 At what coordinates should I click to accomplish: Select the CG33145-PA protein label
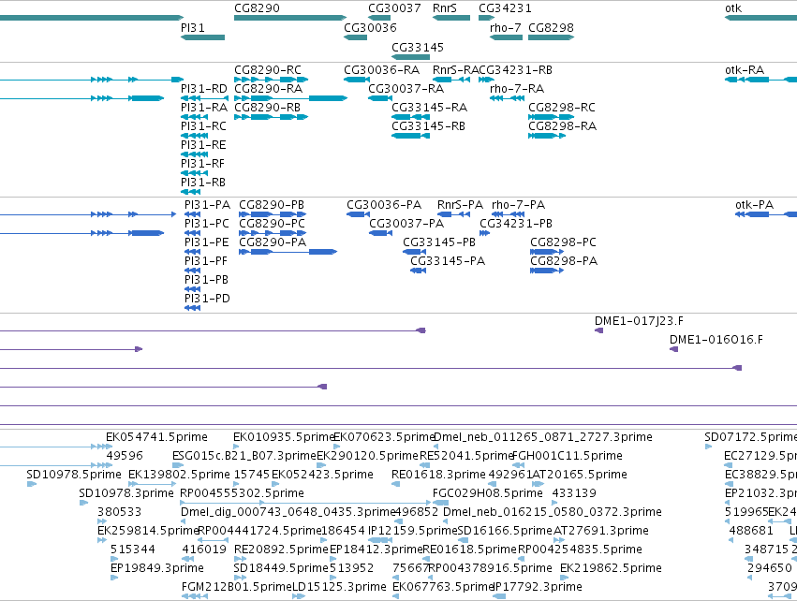pos(448,261)
